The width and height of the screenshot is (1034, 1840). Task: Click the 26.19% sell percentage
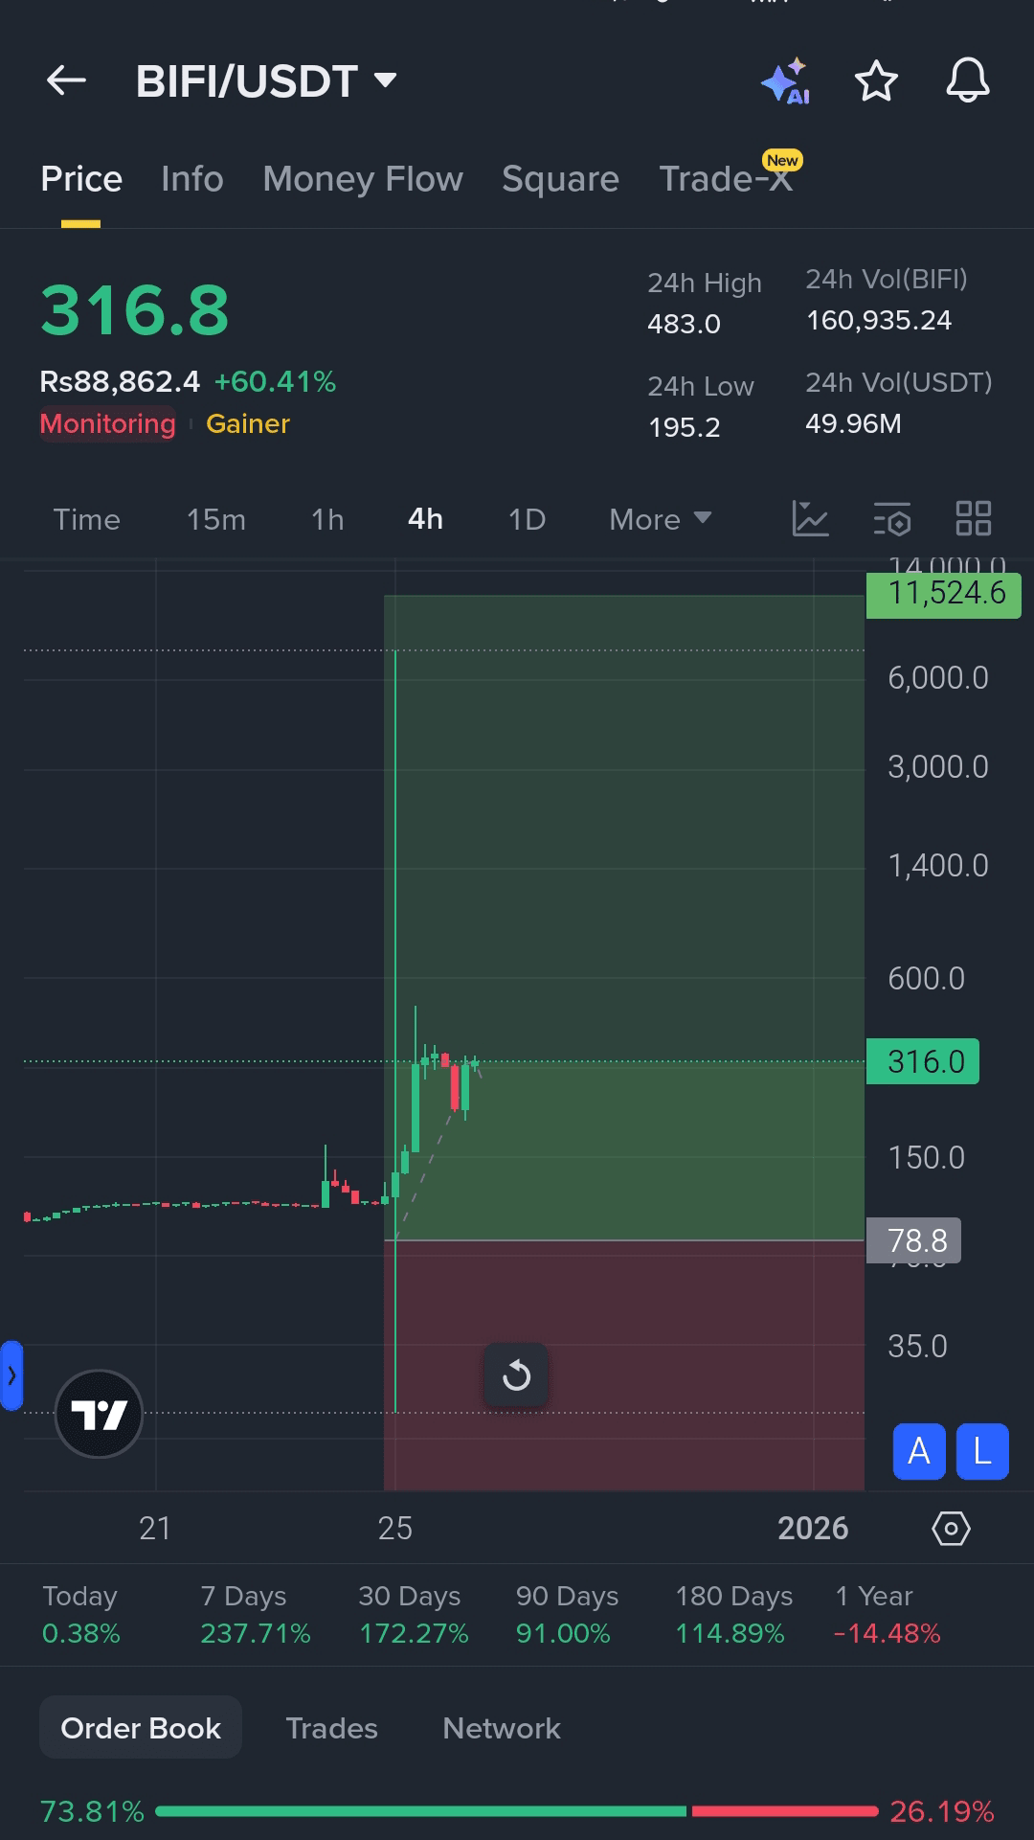942,1811
